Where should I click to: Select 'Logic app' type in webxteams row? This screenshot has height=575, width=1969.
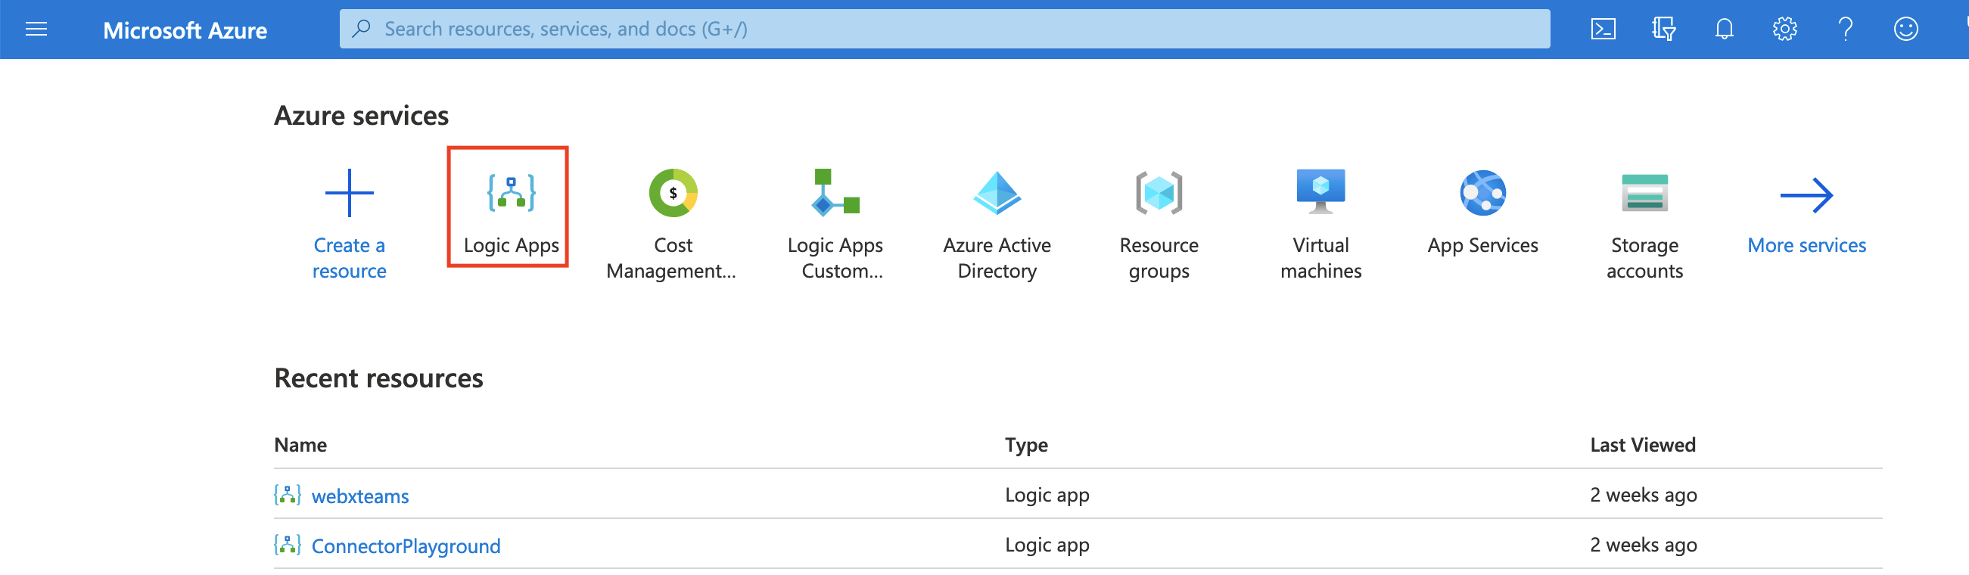[x=1047, y=496]
